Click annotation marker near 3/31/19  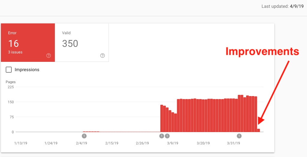pos(239,136)
